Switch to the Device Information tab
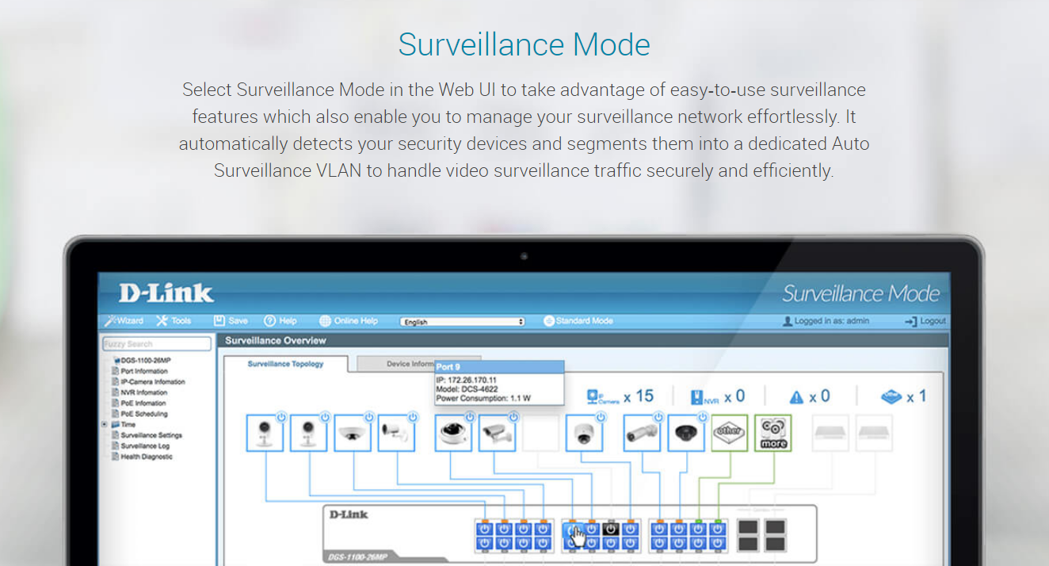This screenshot has width=1049, height=566. tap(396, 364)
